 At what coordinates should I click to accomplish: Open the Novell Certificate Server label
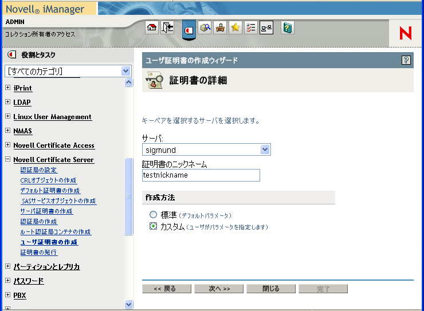(53, 160)
